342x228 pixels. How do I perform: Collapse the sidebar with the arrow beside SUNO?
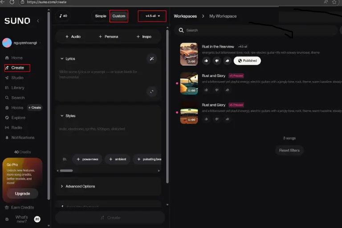coord(38,21)
